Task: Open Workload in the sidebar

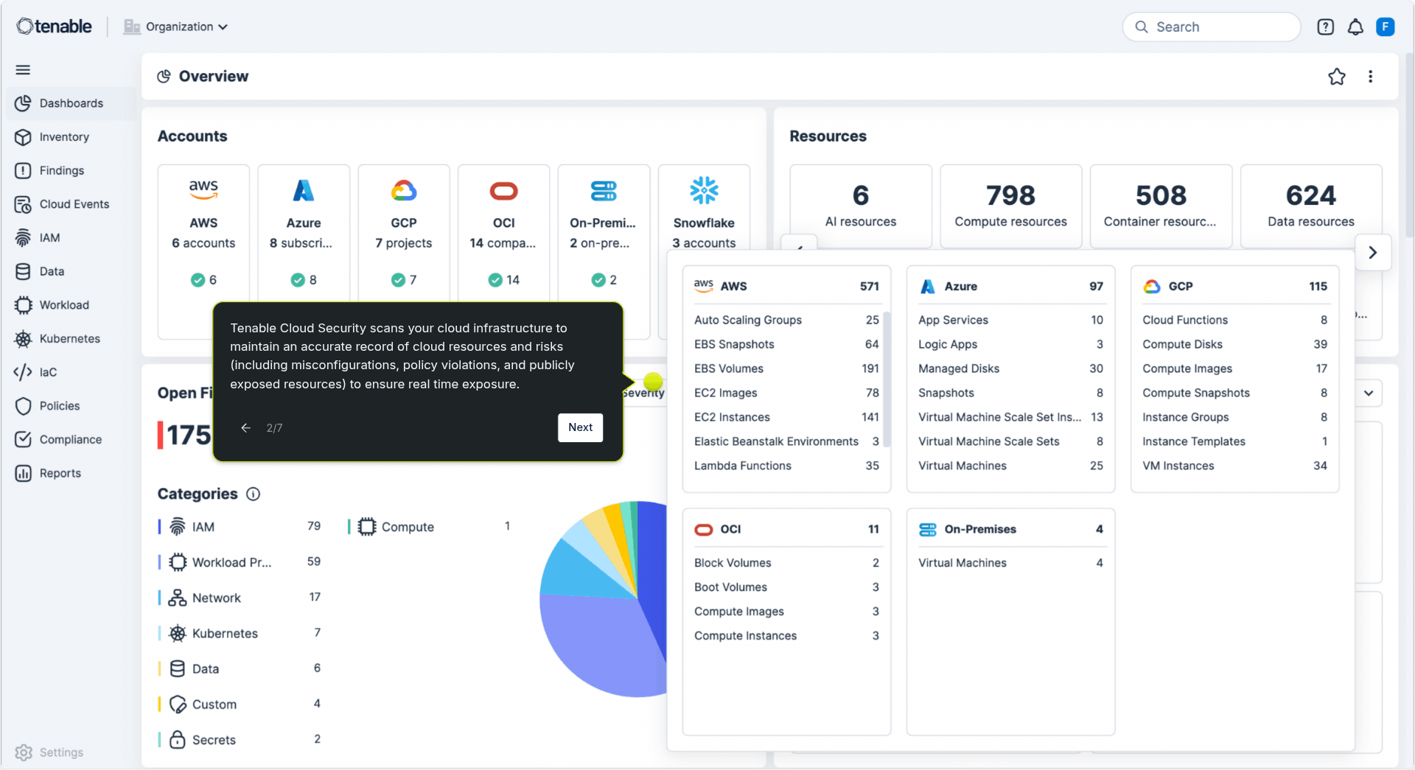Action: 71,305
